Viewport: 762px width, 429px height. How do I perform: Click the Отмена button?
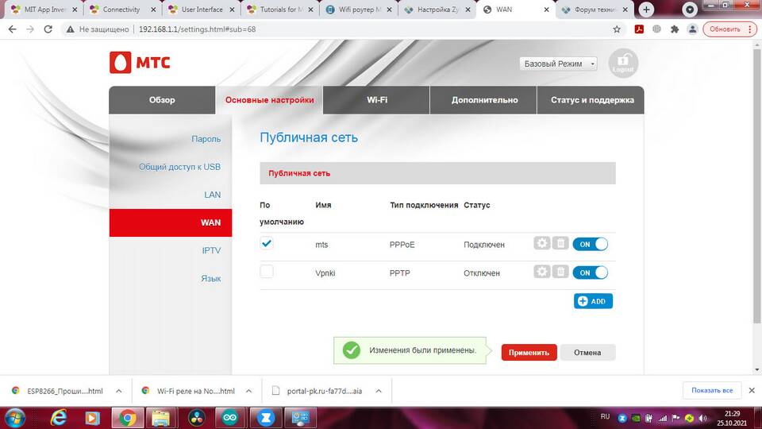587,353
